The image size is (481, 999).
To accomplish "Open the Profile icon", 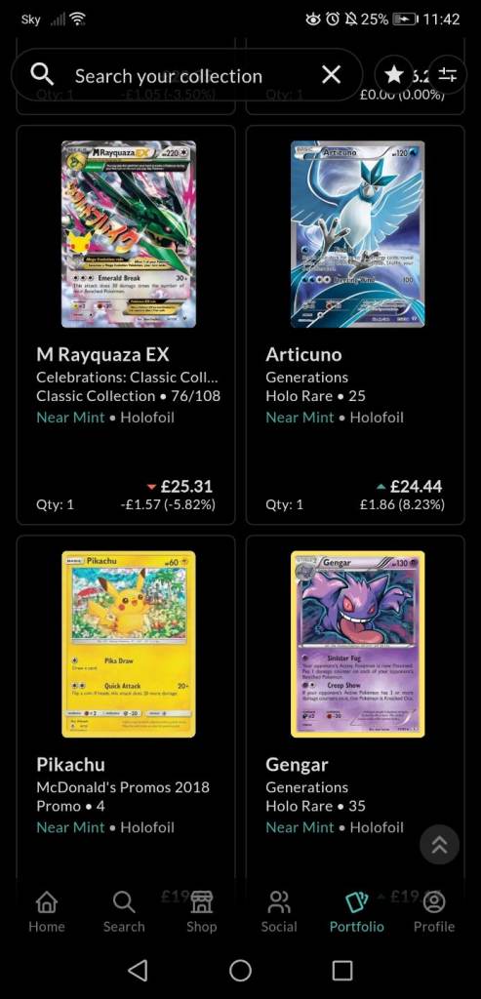I will 434,902.
